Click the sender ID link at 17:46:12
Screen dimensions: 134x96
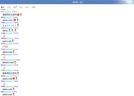7,12
